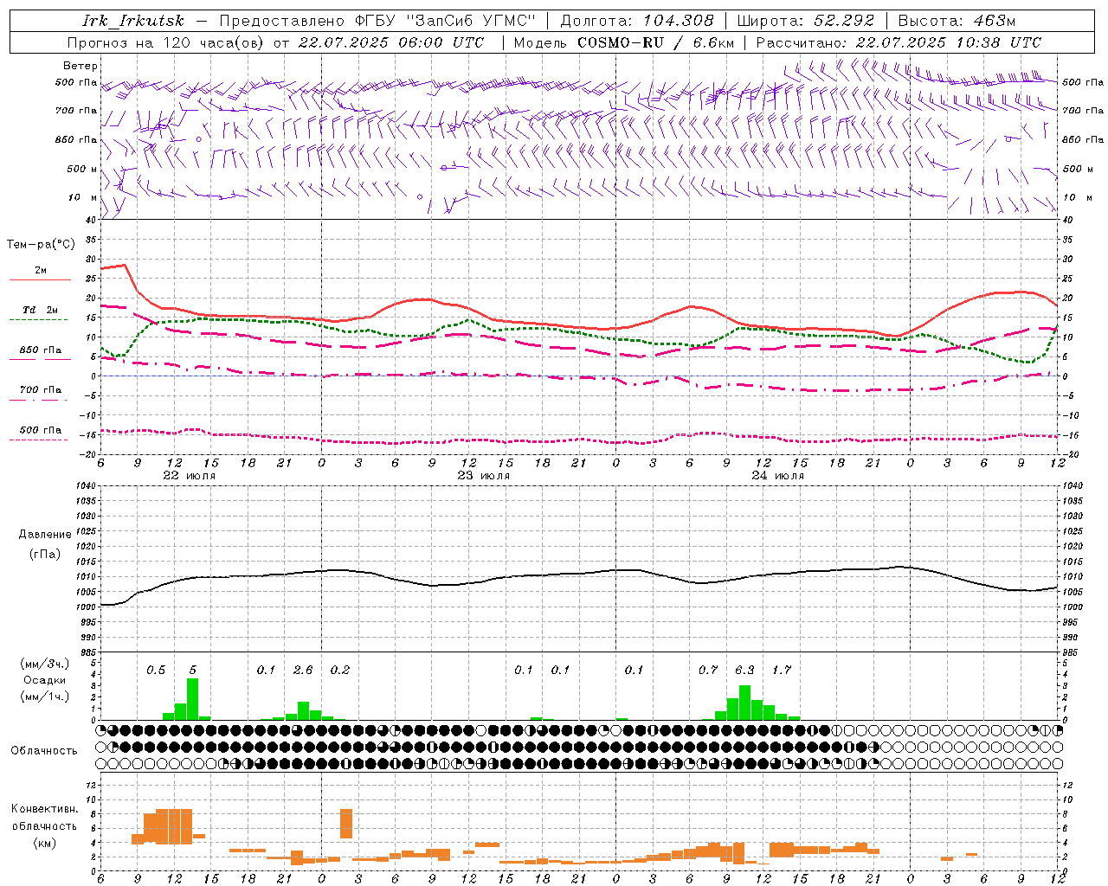
Task: Click the 850 гПа temperature legend entry
Action: click(x=41, y=350)
